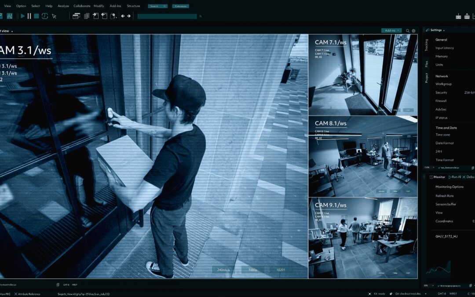
Task: Open the Help menu
Action: pos(49,6)
